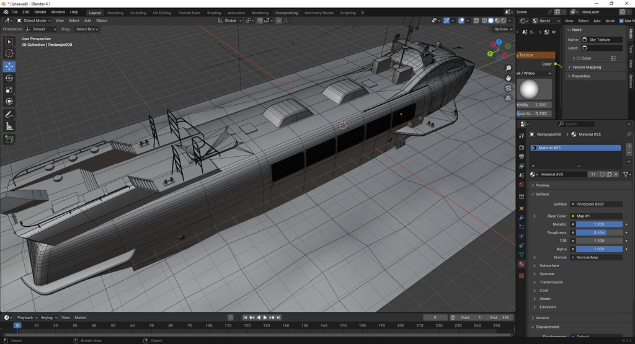This screenshot has width=635, height=344.
Task: Open the Object properties tab
Action: coord(522,208)
